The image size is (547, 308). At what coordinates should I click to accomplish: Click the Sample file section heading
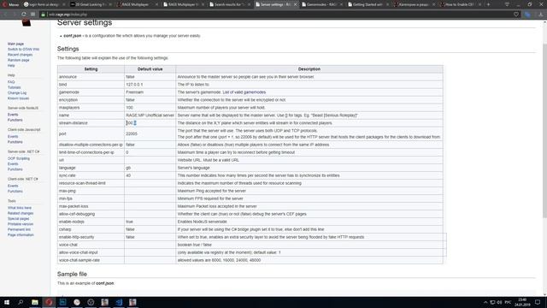tap(72, 274)
